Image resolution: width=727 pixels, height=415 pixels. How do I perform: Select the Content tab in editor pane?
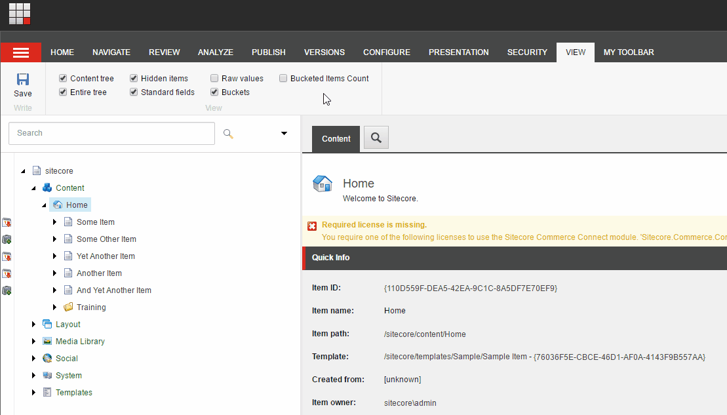[x=336, y=139]
